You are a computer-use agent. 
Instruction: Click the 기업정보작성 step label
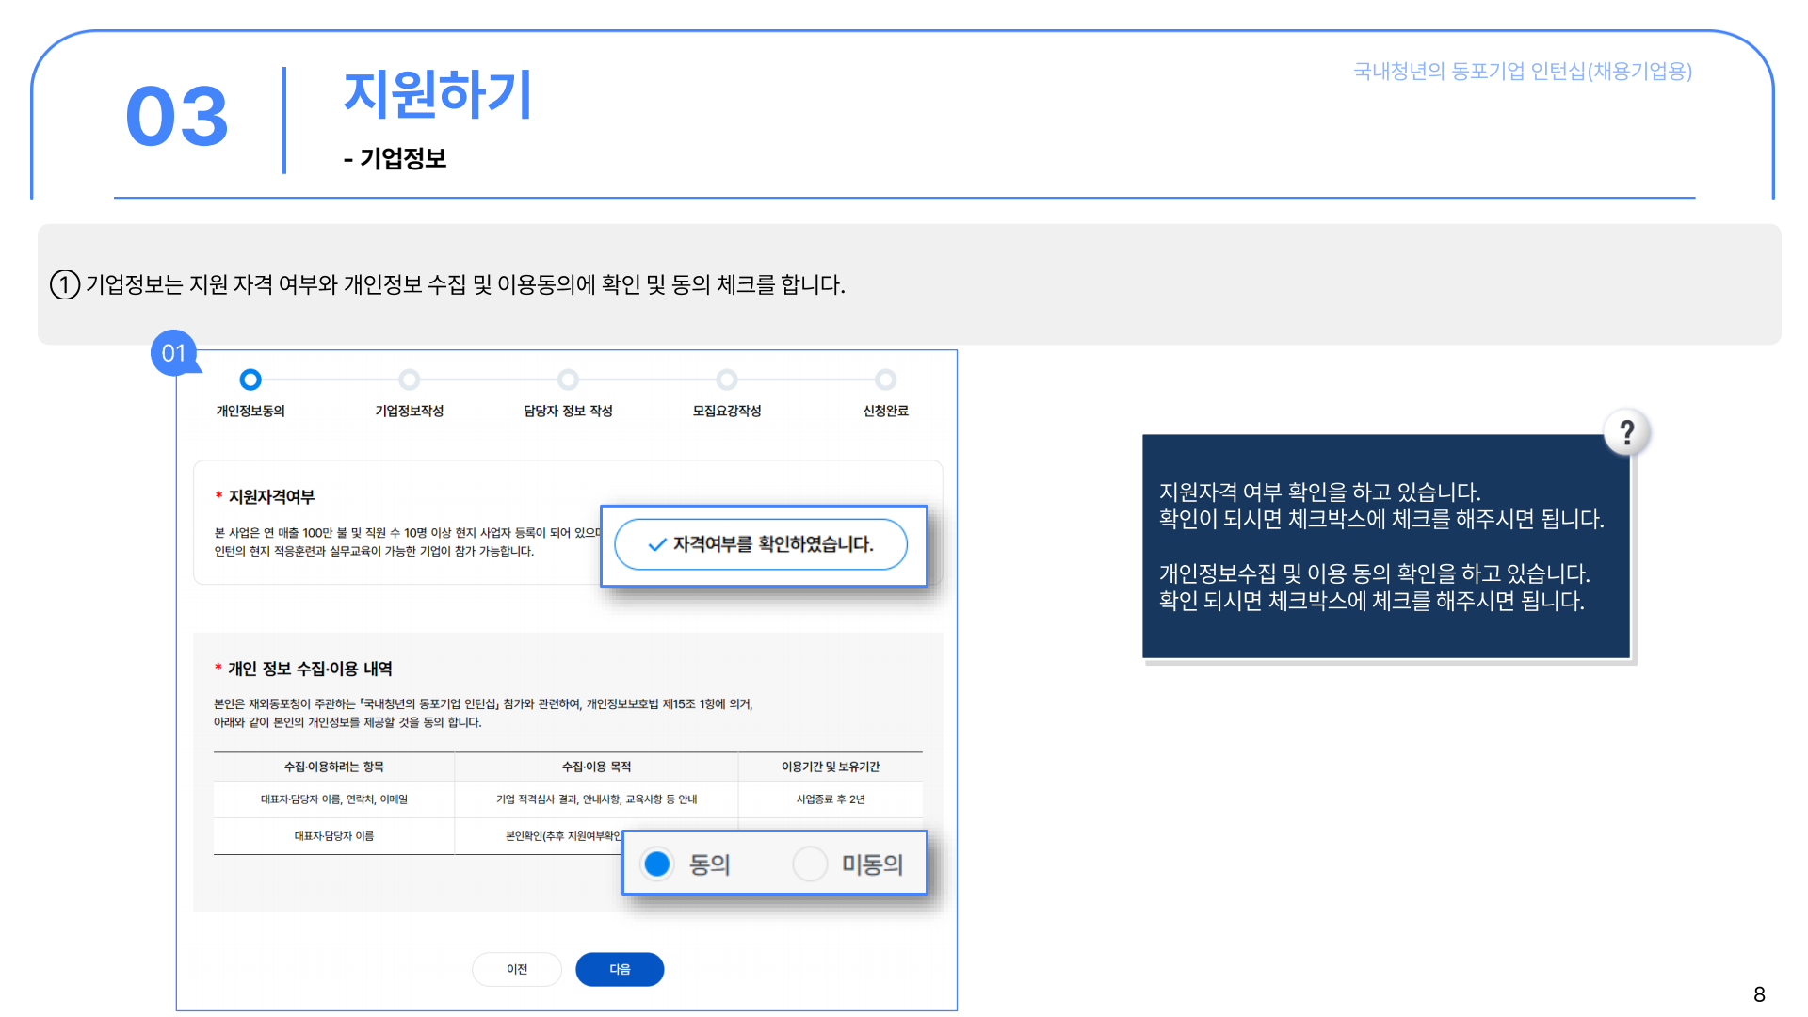tap(409, 411)
